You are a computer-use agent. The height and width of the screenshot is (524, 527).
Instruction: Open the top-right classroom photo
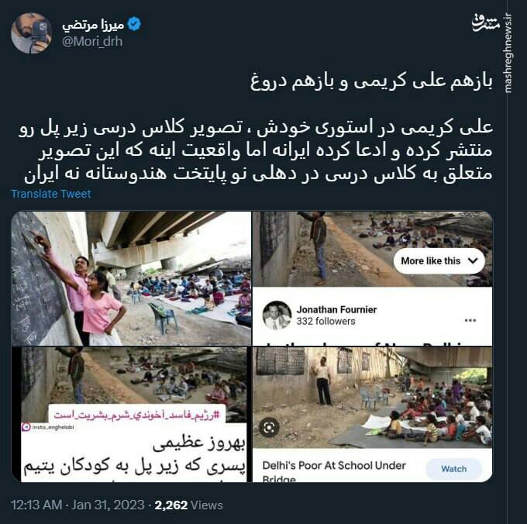pos(373,249)
